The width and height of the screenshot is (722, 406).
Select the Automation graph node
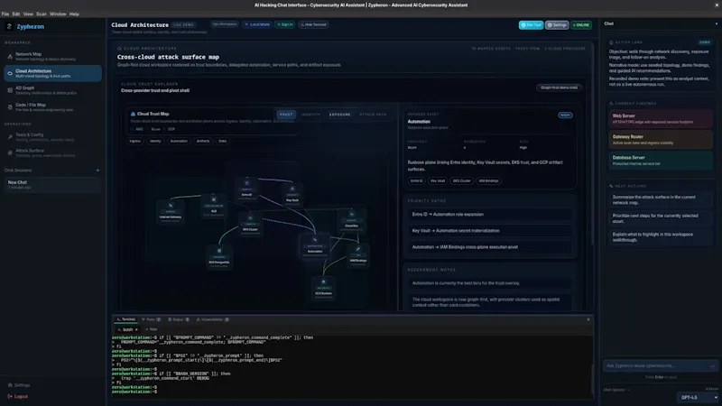(315, 246)
